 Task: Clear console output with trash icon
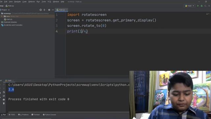4,103
